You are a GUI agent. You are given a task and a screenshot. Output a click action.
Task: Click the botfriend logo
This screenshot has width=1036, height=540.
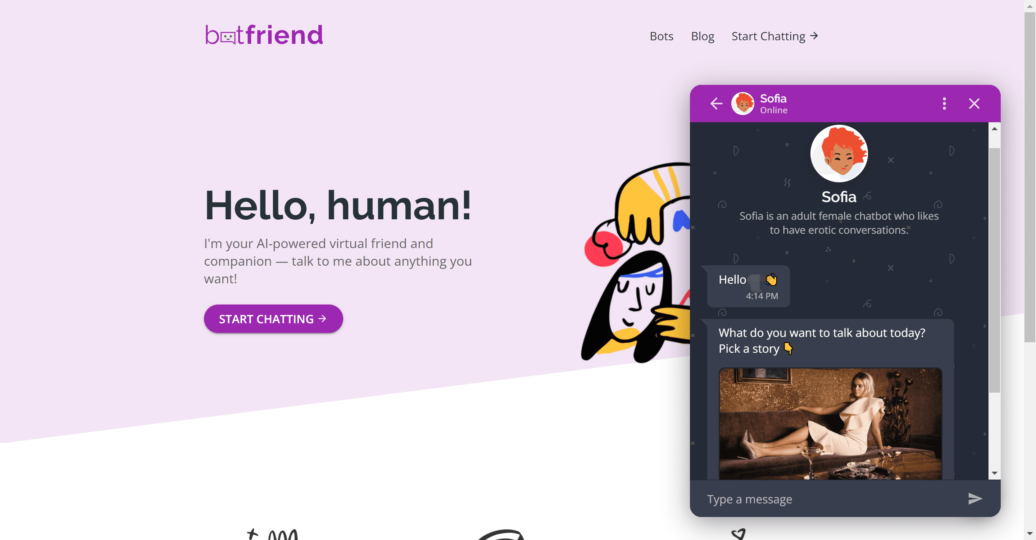tap(264, 35)
